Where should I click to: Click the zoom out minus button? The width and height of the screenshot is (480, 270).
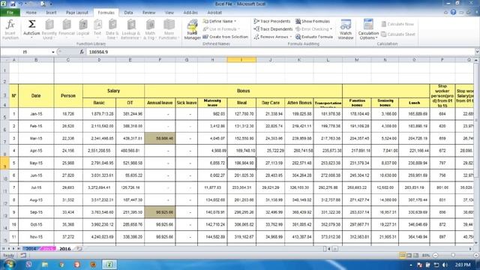pyautogui.click(x=435, y=255)
